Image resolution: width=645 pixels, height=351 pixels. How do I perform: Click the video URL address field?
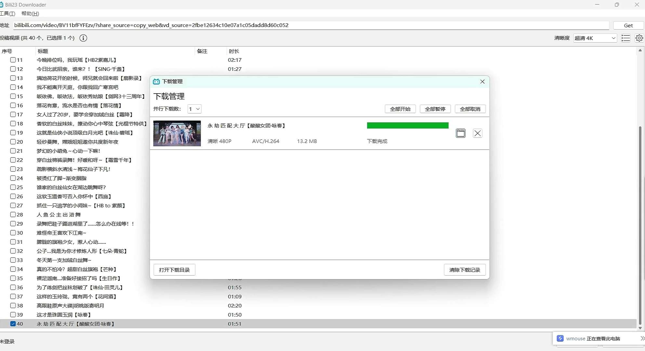pyautogui.click(x=311, y=25)
